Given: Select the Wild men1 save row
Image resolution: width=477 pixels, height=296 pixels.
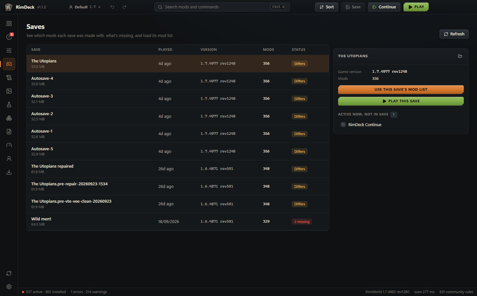Looking at the screenshot, I should (178, 221).
